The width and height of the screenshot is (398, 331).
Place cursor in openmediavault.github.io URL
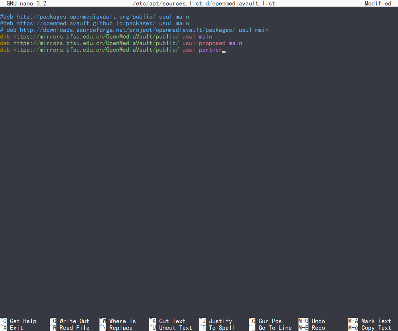86,23
